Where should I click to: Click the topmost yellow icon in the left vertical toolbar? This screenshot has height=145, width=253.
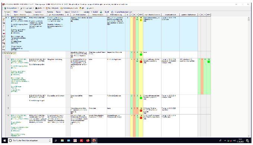coord(4,19)
